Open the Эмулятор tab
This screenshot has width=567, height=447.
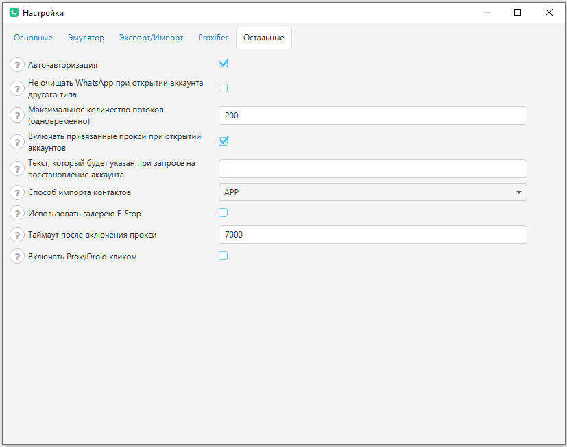(86, 38)
